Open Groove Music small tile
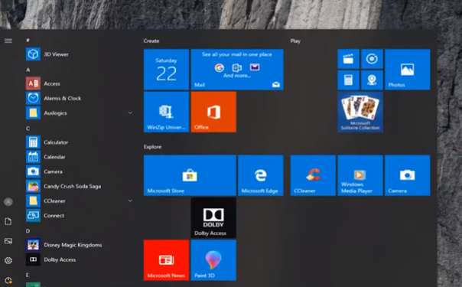This screenshot has height=287, width=462. (x=372, y=59)
